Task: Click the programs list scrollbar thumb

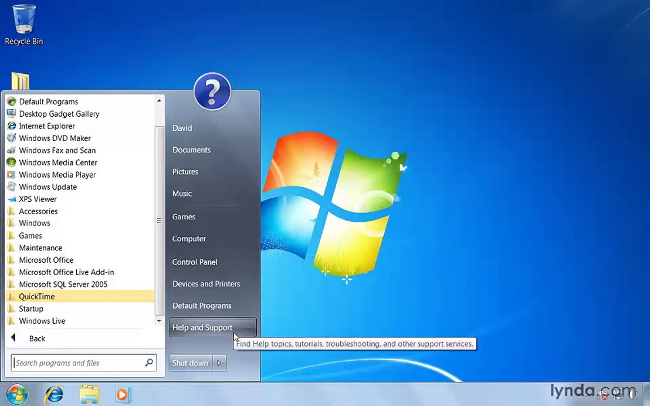Action: coord(159,220)
